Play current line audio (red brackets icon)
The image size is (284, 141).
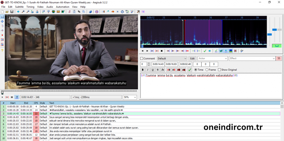coord(157,51)
